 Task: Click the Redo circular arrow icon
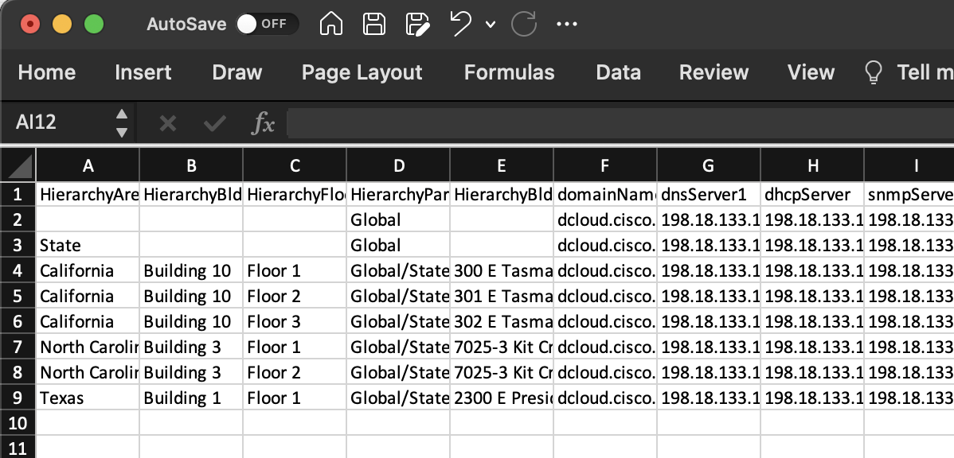(523, 24)
